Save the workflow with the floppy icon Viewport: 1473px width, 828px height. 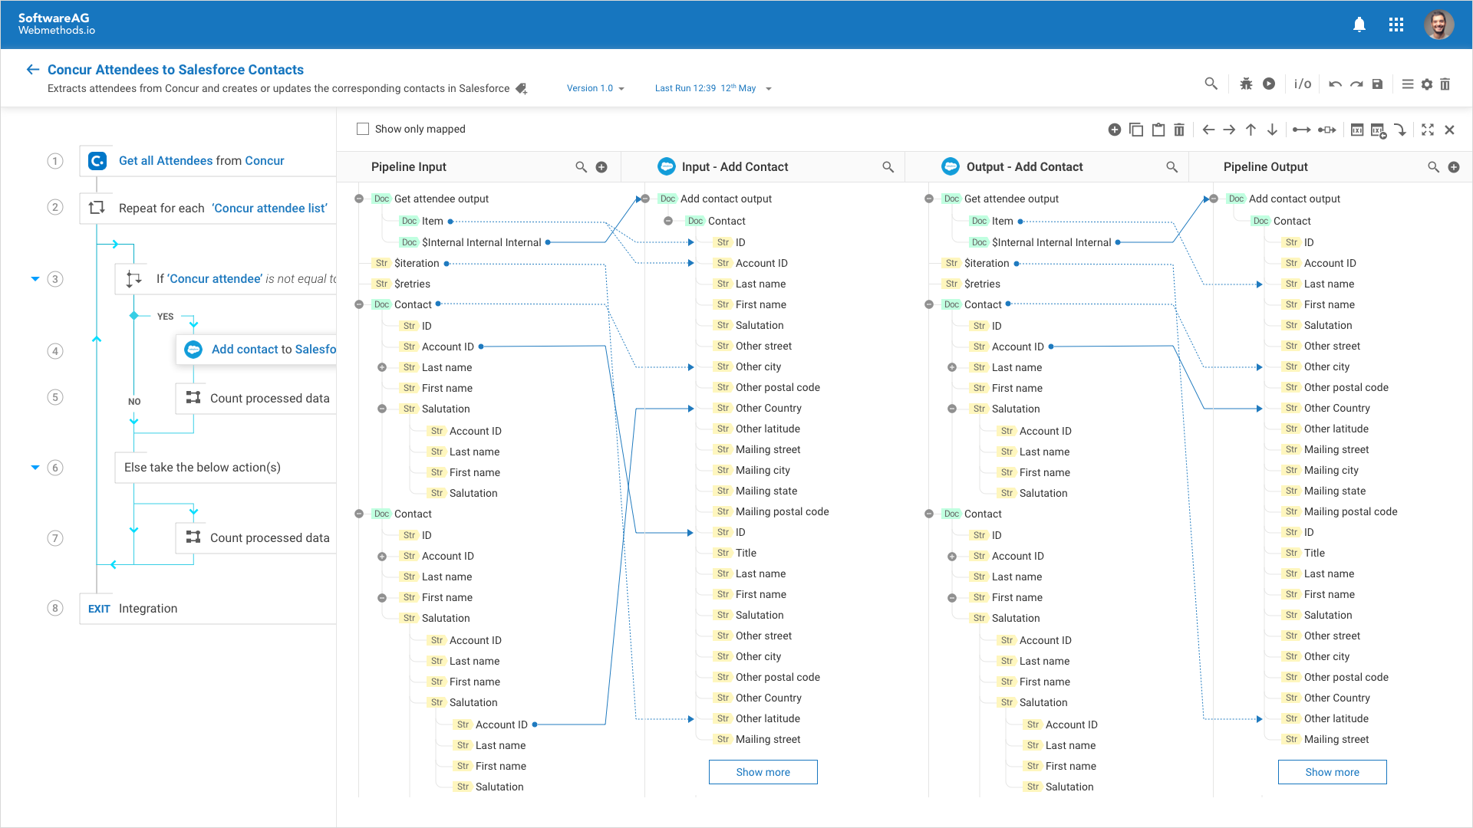tap(1378, 84)
